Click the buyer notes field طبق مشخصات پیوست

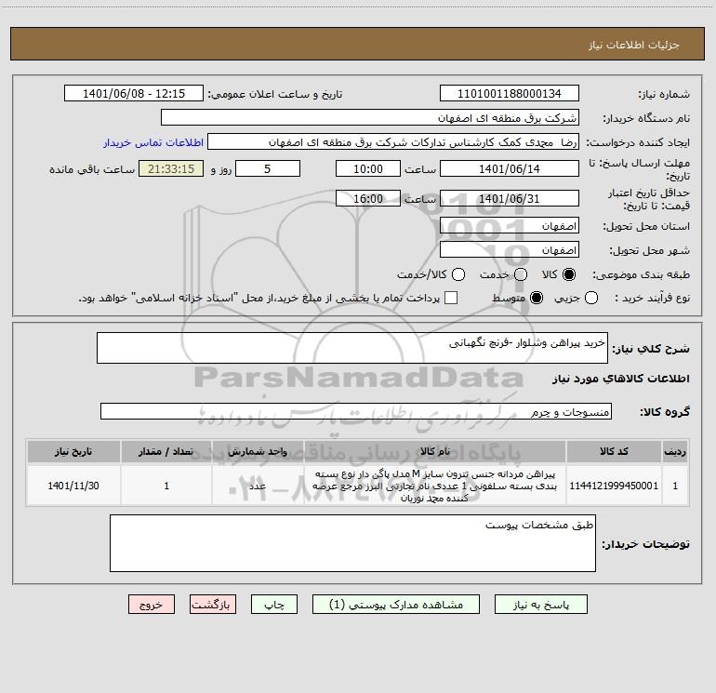pyautogui.click(x=352, y=543)
